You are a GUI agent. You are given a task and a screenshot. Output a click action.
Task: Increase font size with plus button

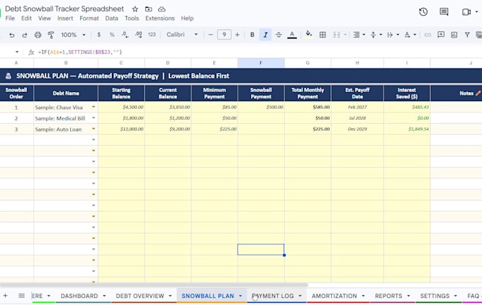[237, 35]
